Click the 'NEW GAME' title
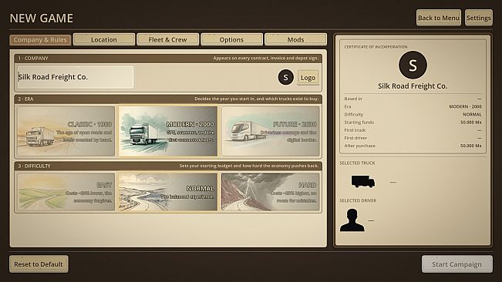The height and width of the screenshot is (282, 502). pos(42,18)
